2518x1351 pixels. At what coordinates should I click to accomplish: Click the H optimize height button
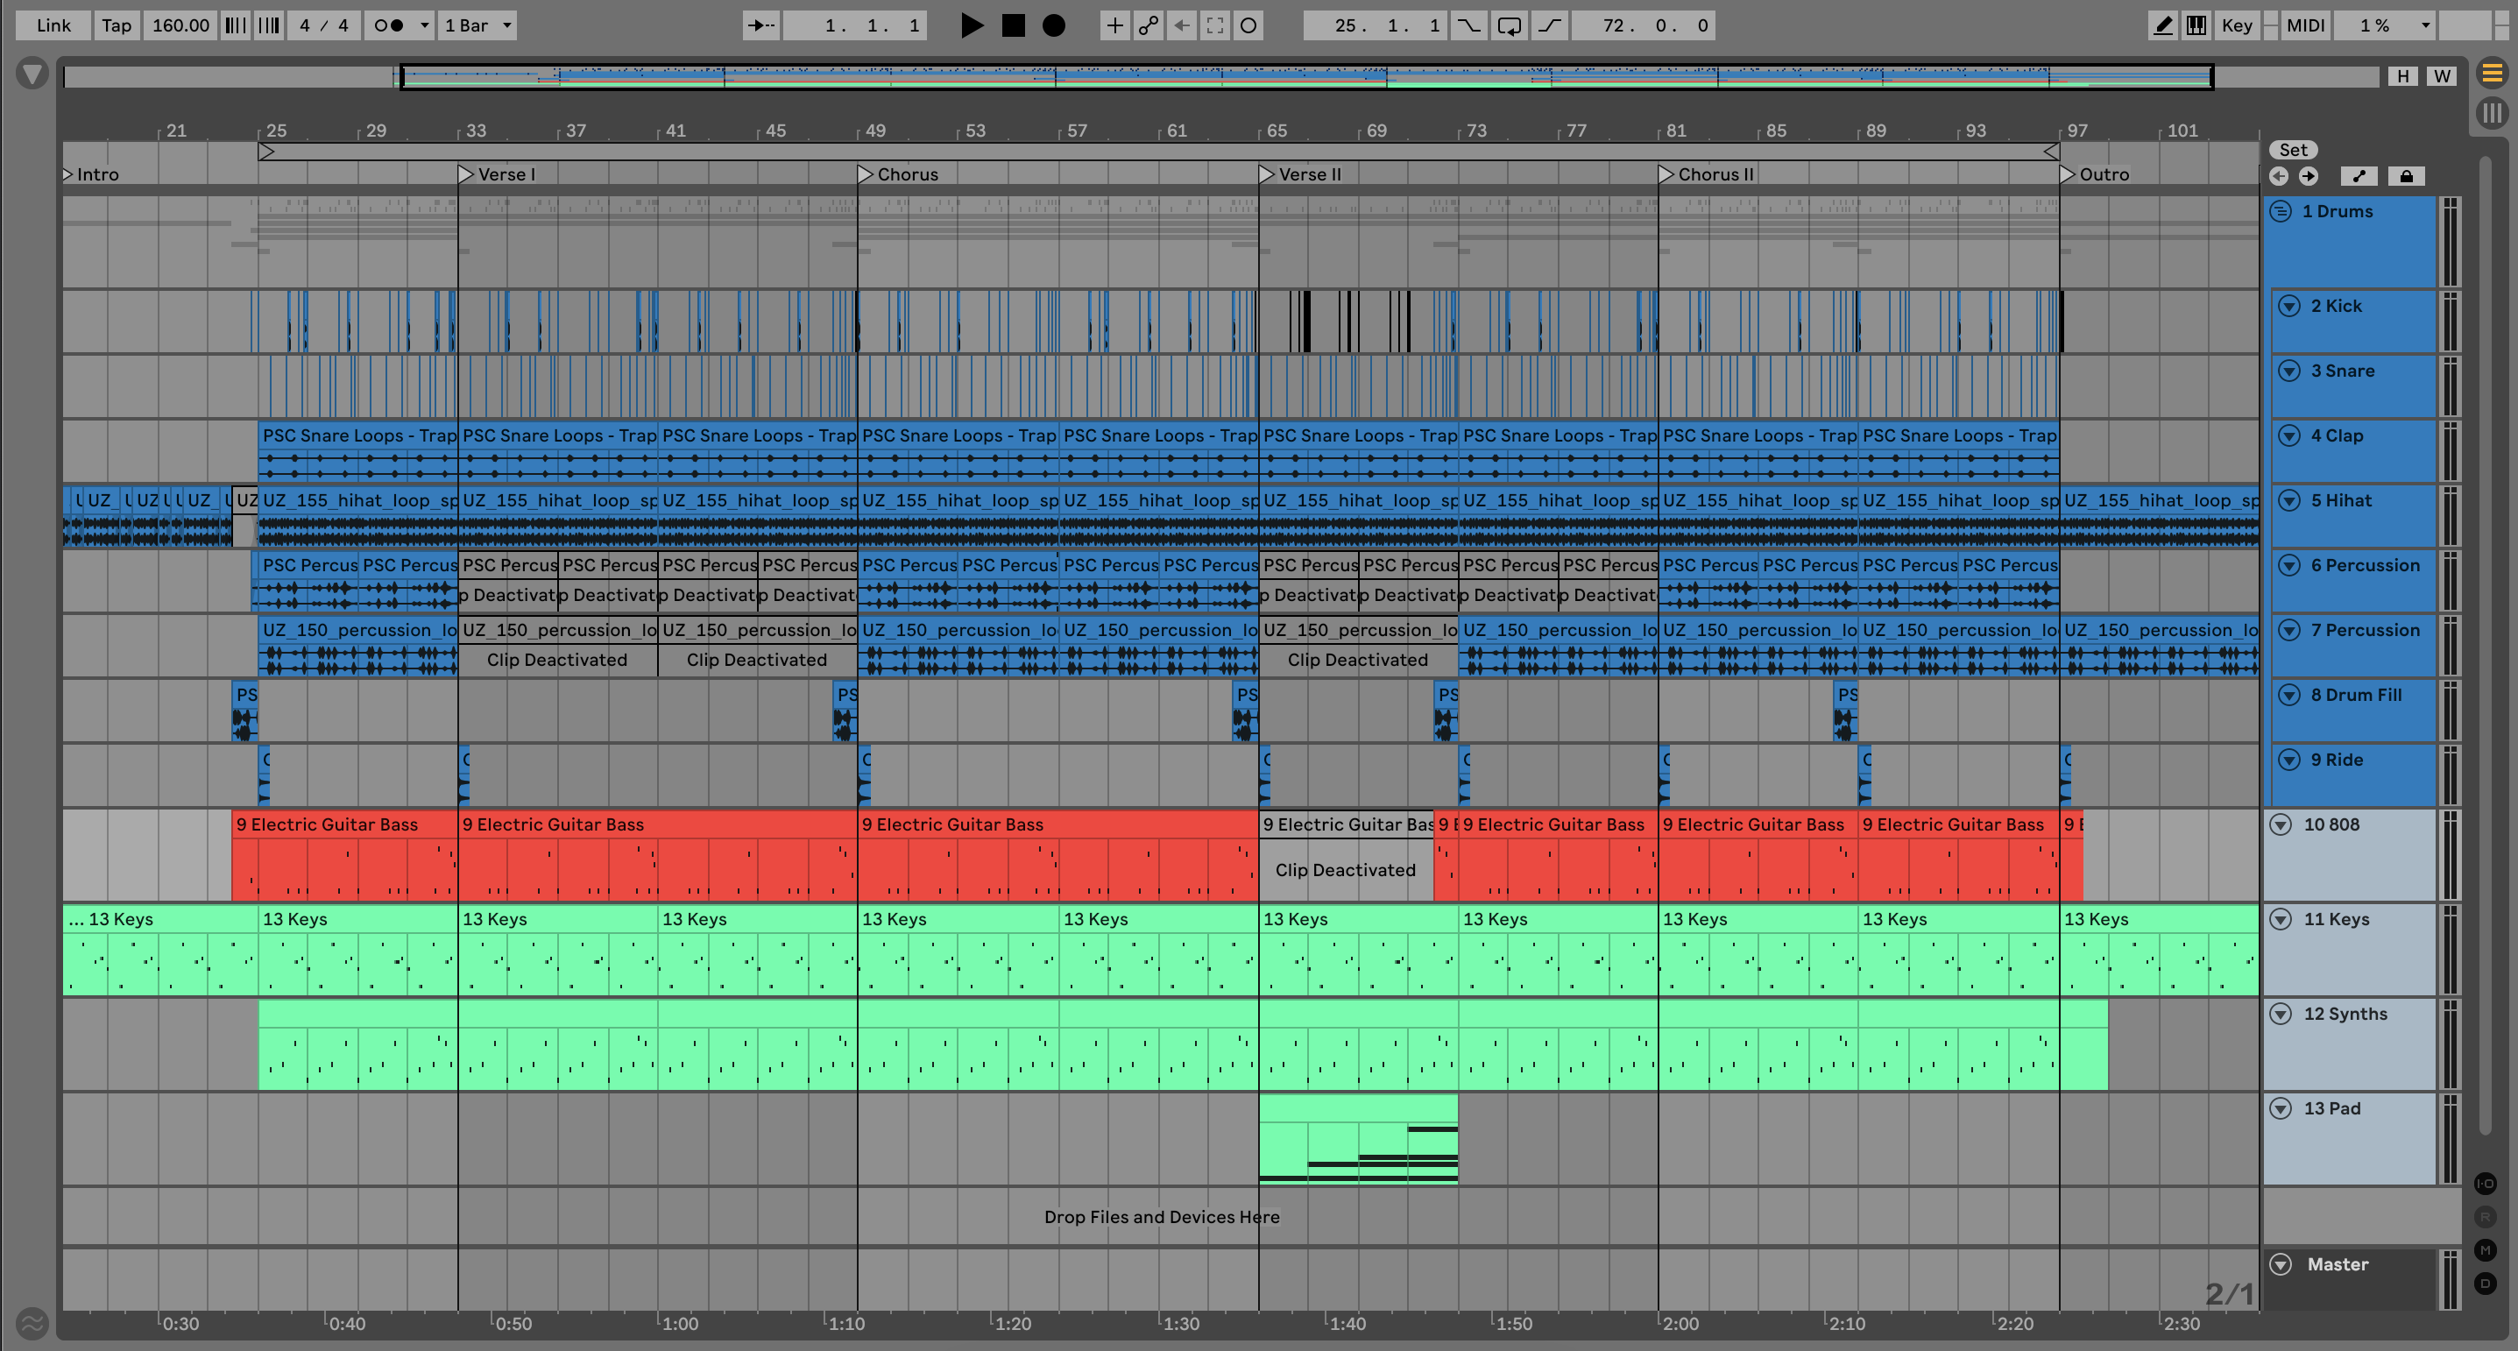[x=2403, y=76]
